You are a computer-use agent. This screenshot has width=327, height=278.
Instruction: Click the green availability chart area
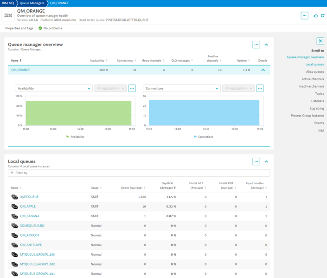(x=78, y=113)
